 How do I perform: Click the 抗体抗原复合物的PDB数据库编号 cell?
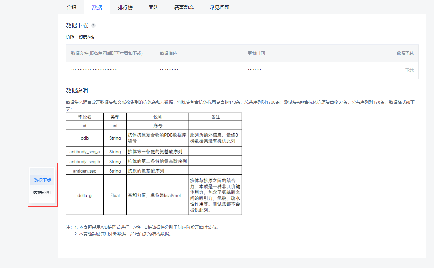click(x=158, y=138)
